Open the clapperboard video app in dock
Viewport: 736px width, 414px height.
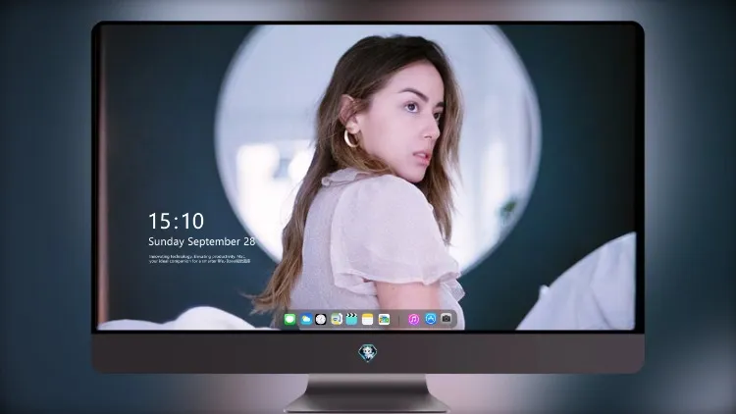click(351, 319)
